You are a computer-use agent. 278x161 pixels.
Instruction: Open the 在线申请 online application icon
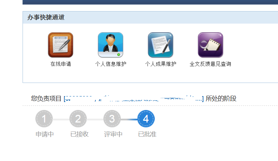coord(61,45)
